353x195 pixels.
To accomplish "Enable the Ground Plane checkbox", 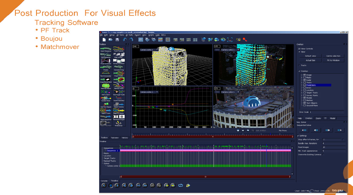I will pos(305,105).
